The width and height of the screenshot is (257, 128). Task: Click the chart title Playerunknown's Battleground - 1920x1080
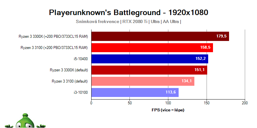128,12
